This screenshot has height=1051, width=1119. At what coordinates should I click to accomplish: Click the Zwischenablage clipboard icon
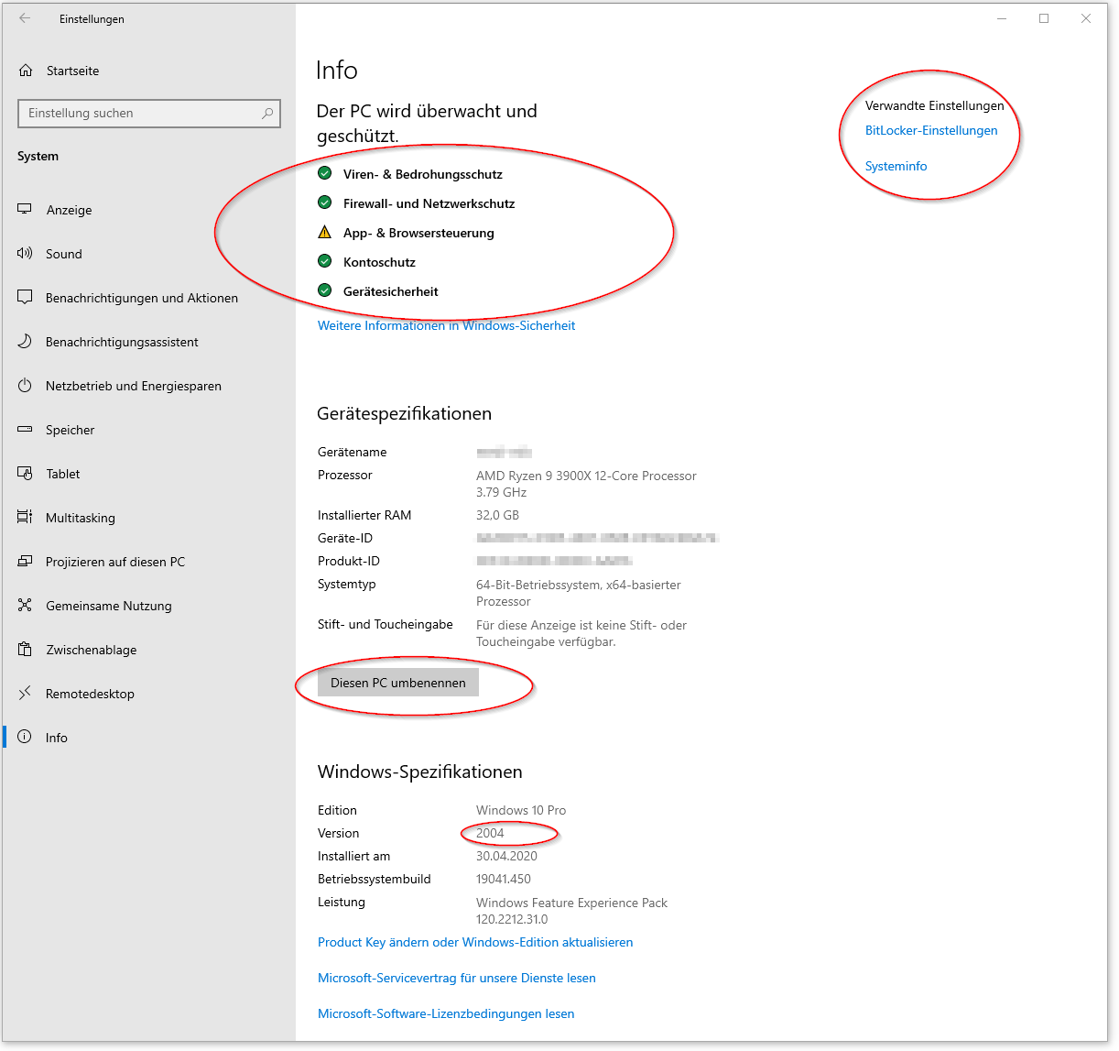pos(25,650)
